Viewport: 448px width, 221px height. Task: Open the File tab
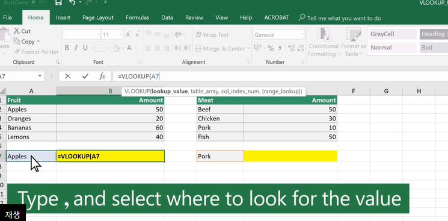pos(7,17)
